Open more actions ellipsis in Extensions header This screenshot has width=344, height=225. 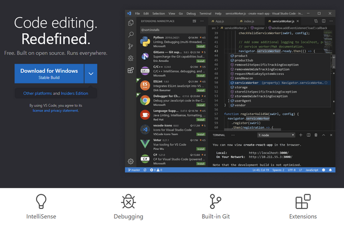[202, 21]
